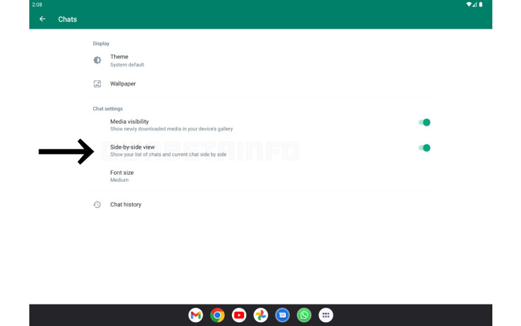
Task: Open Gmail from the taskbar
Action: coord(196,315)
